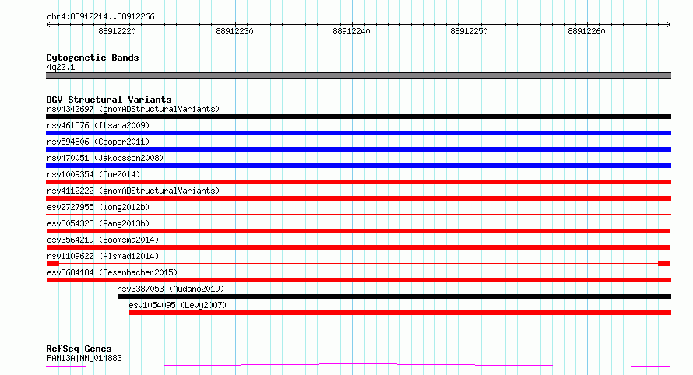Click the blue bar for nsv594806
Image resolution: width=693 pixels, height=375 pixels.
358,149
